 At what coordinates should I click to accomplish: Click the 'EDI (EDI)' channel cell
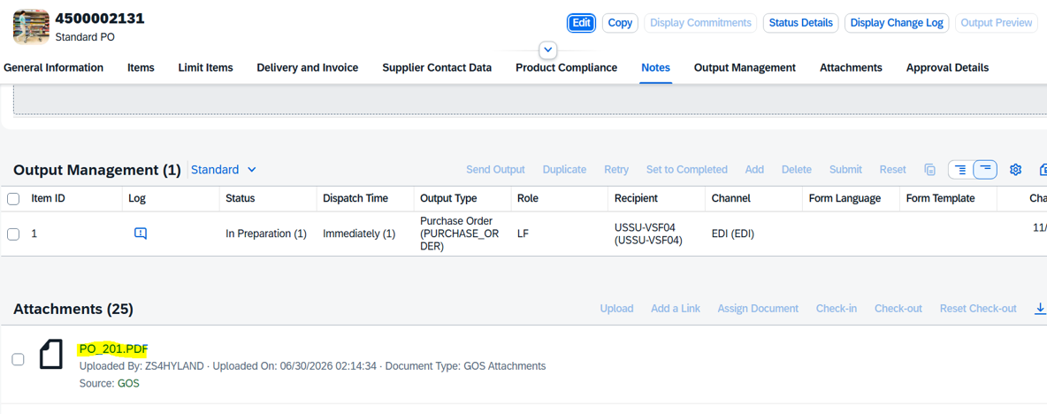click(732, 234)
